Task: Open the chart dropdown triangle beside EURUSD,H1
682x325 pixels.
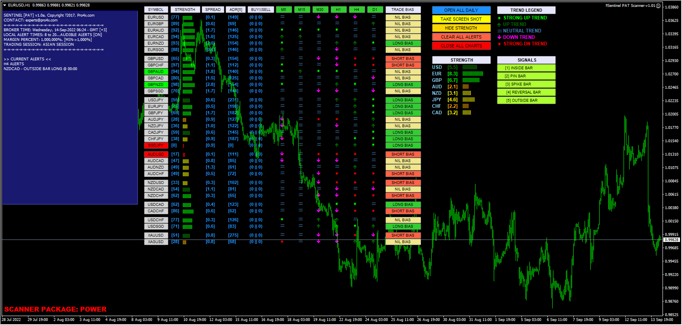Action: (x=4, y=5)
